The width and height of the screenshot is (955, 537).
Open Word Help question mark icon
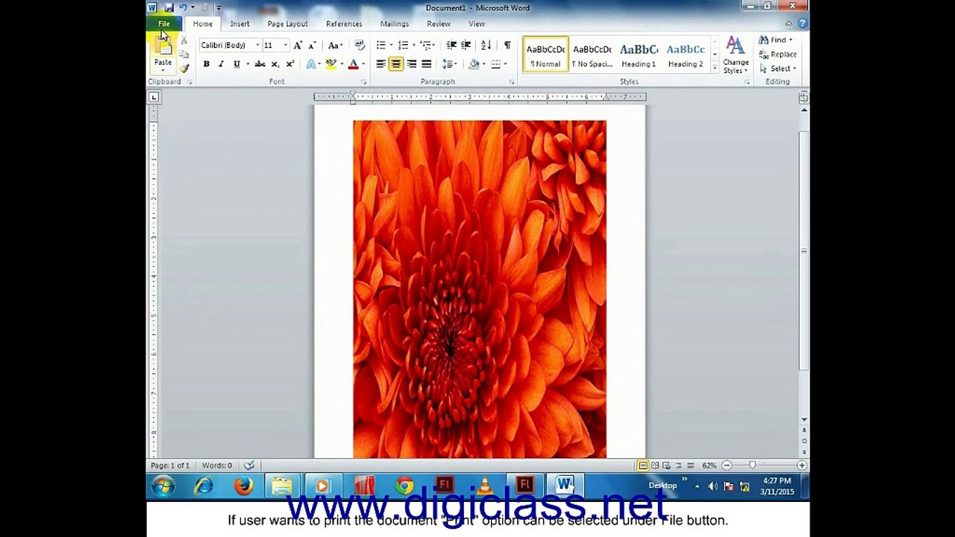[802, 23]
